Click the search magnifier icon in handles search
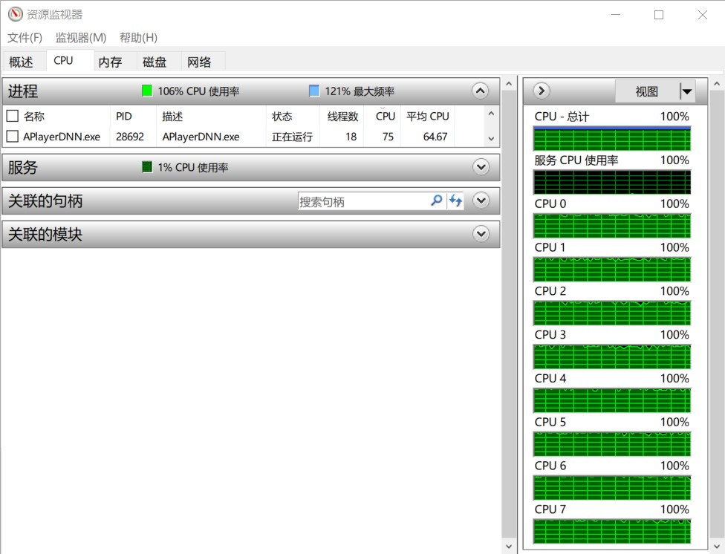The image size is (725, 554). coord(437,201)
